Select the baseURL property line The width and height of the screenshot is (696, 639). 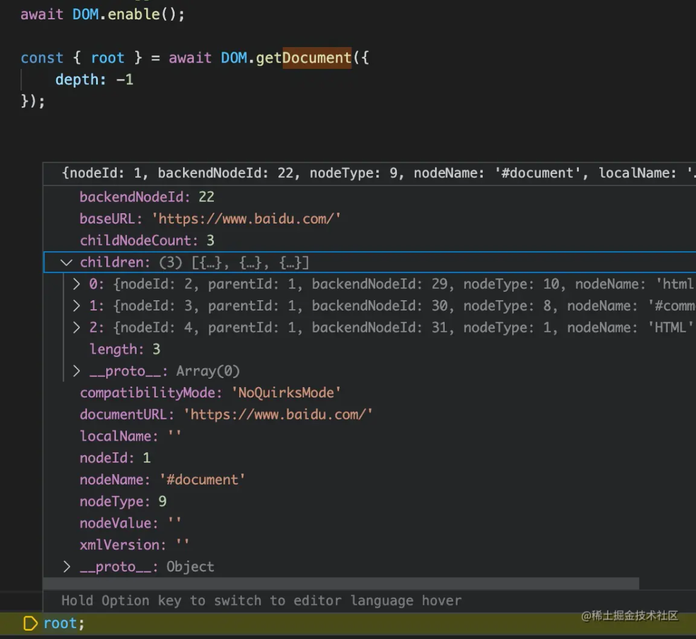click(x=210, y=219)
